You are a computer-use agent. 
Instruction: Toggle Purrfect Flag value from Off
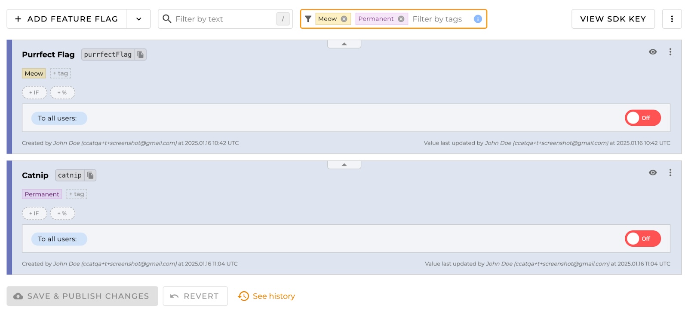pos(642,118)
